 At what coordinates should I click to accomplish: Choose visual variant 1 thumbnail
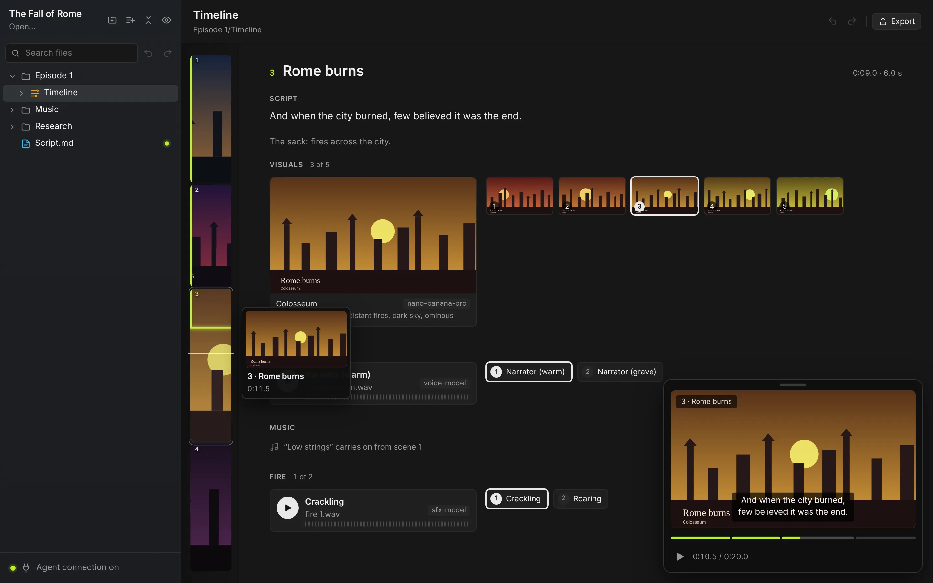(519, 196)
